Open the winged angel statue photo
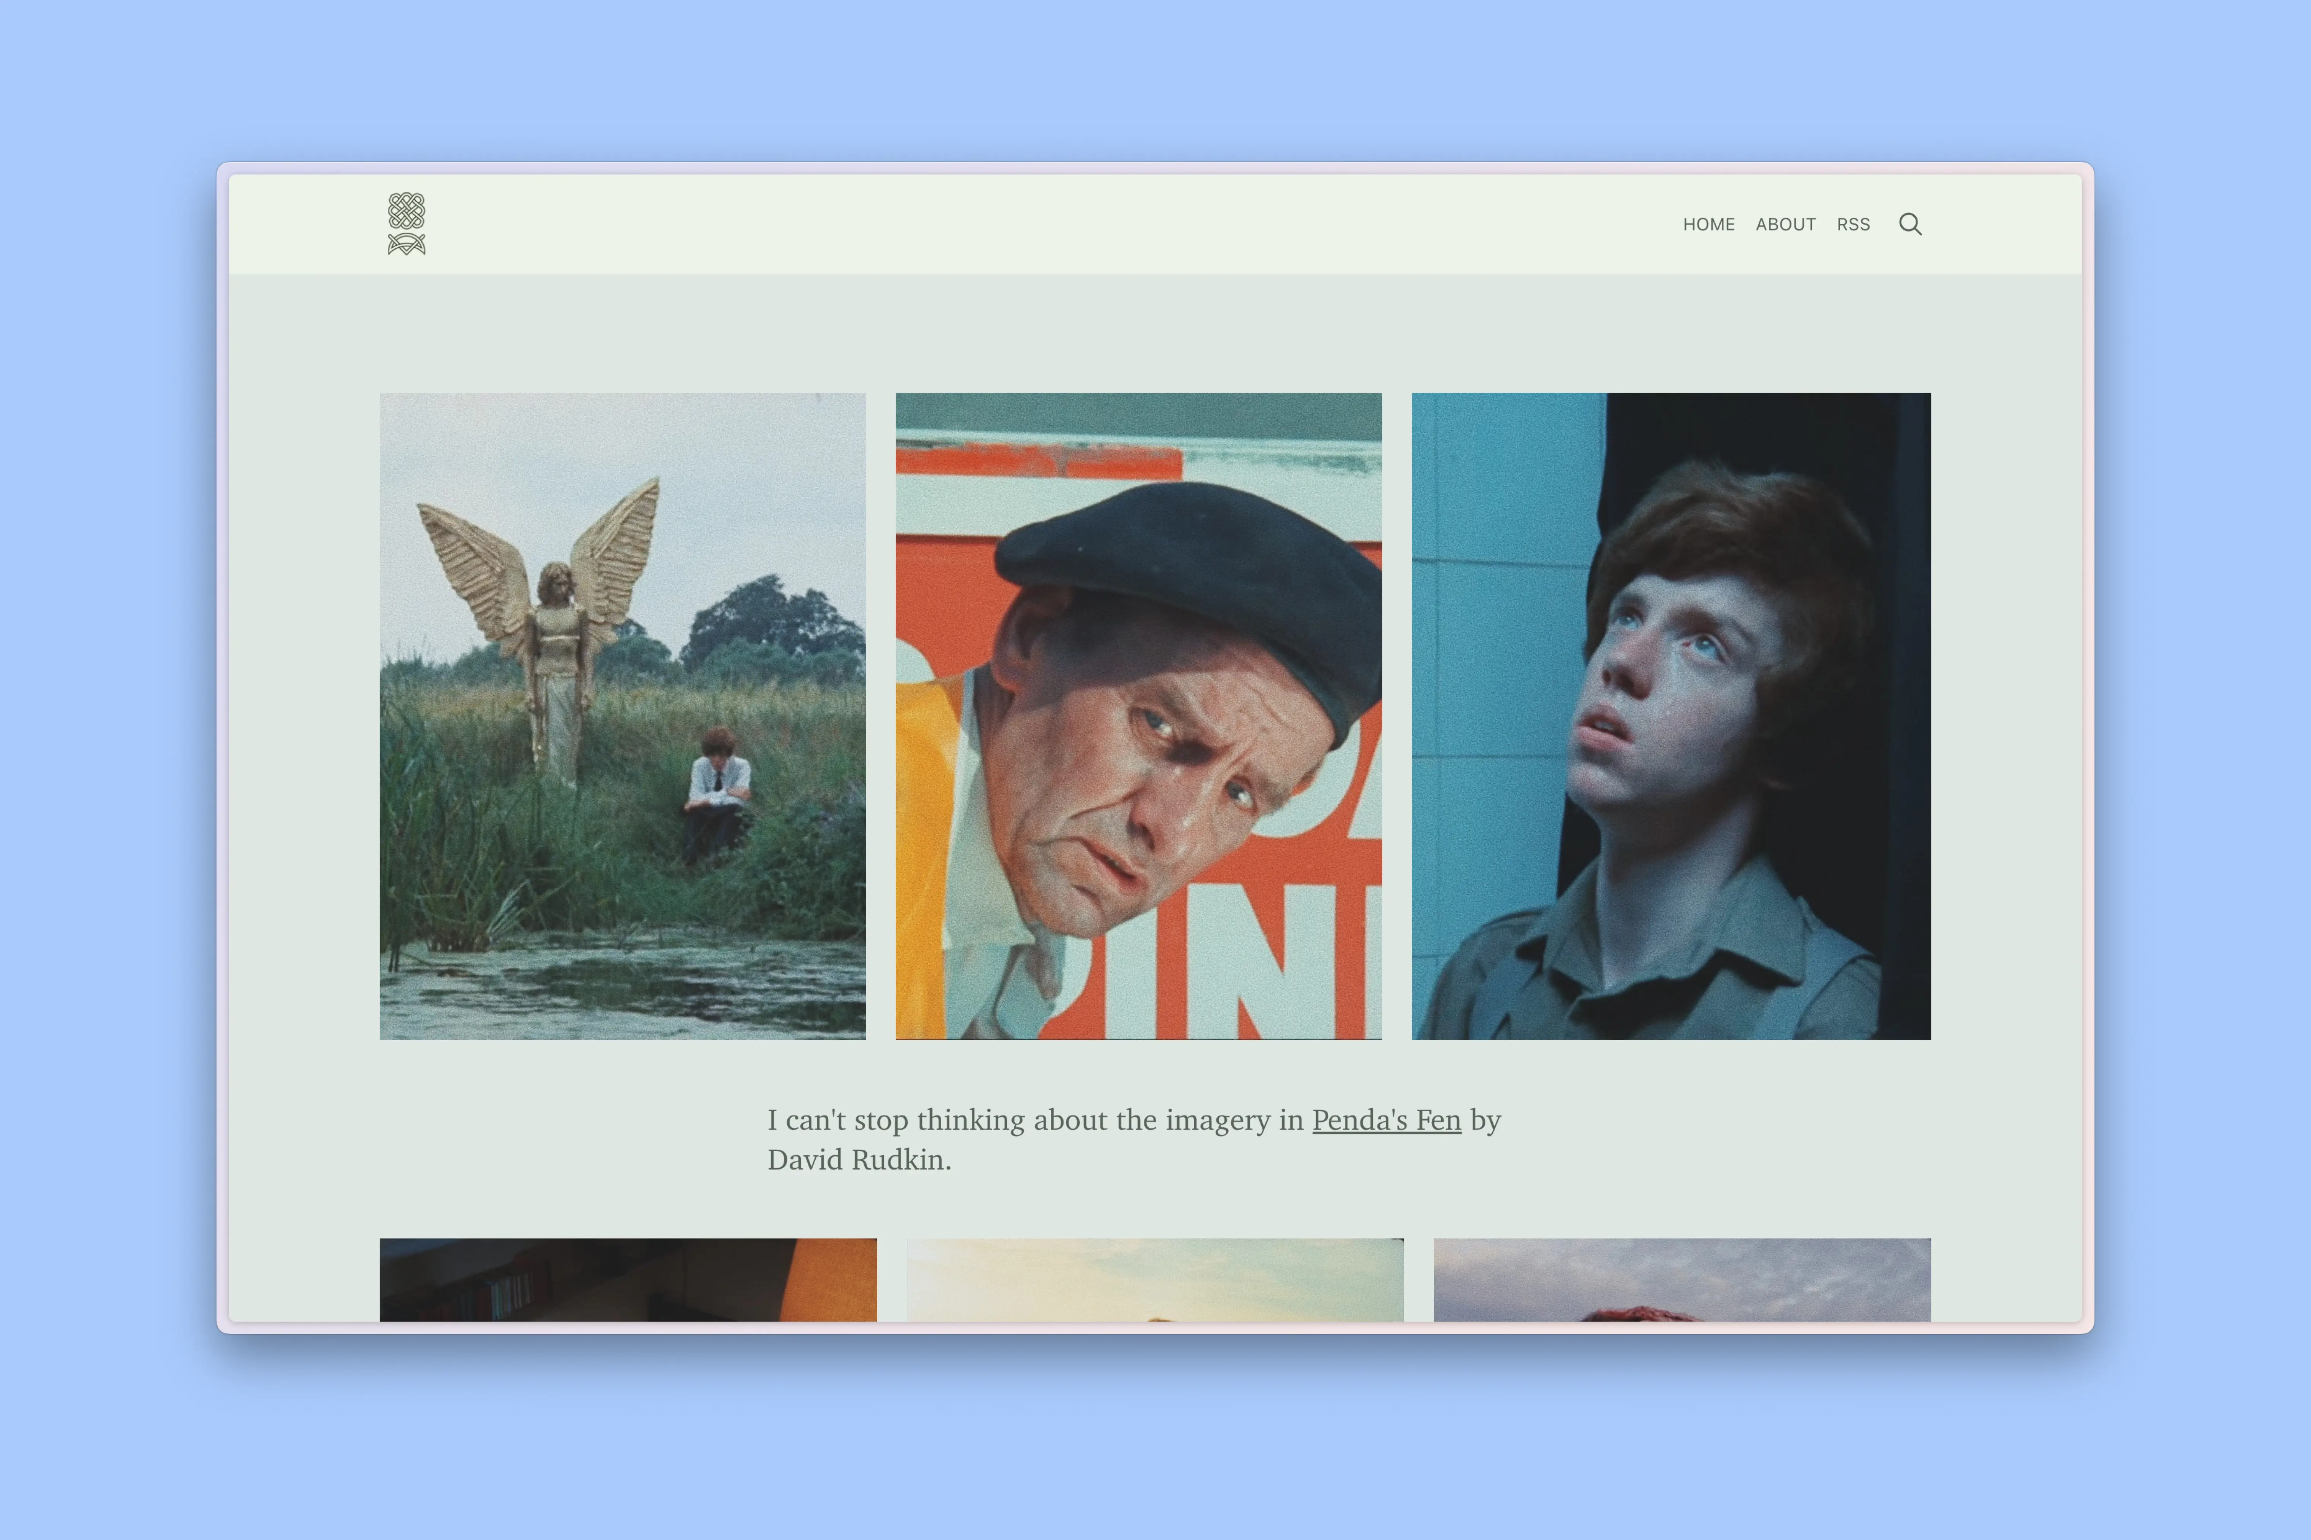The height and width of the screenshot is (1540, 2311). coord(623,716)
